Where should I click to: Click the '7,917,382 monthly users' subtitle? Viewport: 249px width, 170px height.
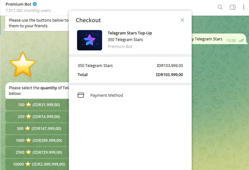click(28, 10)
